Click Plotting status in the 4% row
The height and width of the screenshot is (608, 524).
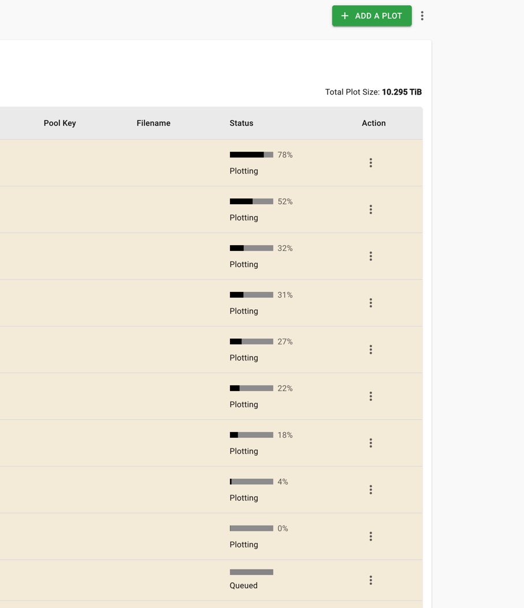click(x=244, y=498)
